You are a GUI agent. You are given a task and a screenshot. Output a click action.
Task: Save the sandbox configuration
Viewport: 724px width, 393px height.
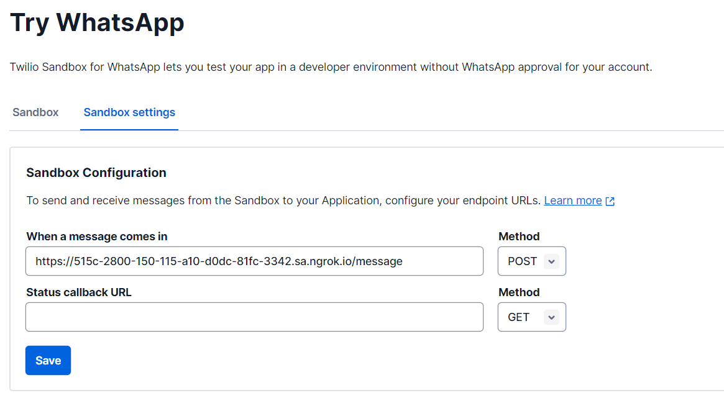48,360
